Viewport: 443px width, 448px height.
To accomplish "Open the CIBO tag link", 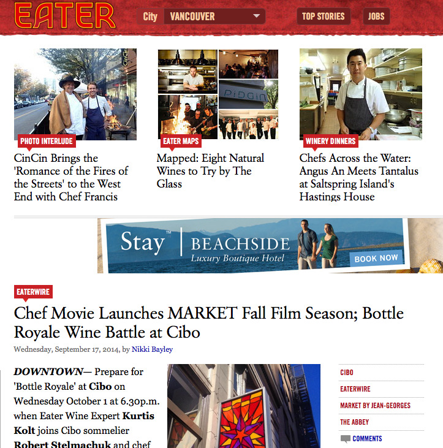I will (x=347, y=372).
